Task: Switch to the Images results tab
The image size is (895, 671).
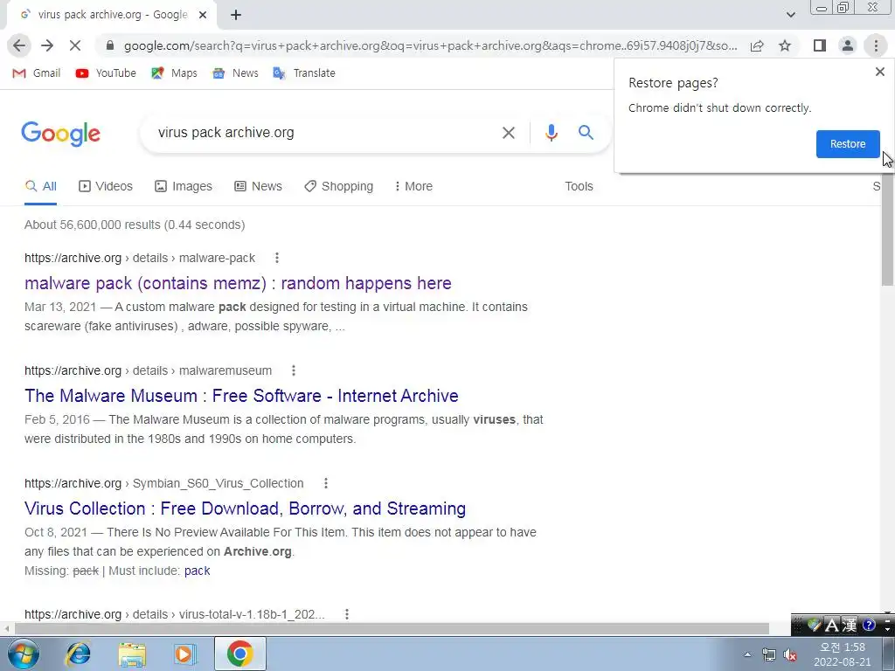Action: coord(184,187)
